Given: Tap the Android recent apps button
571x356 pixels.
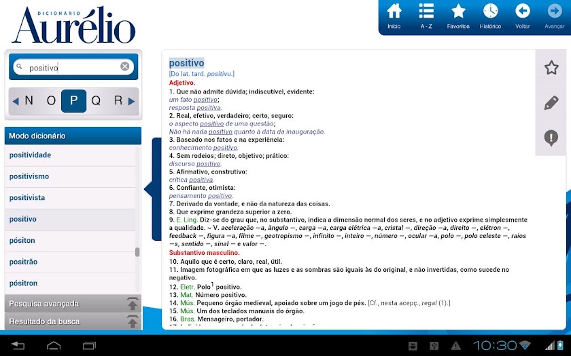Looking at the screenshot, I should (x=89, y=345).
